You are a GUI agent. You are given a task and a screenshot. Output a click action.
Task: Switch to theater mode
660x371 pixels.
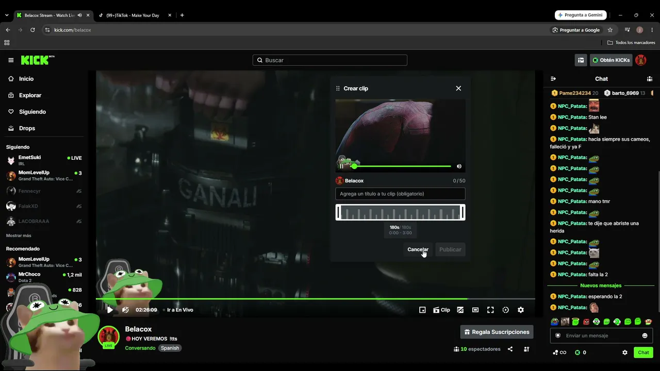pyautogui.click(x=475, y=310)
